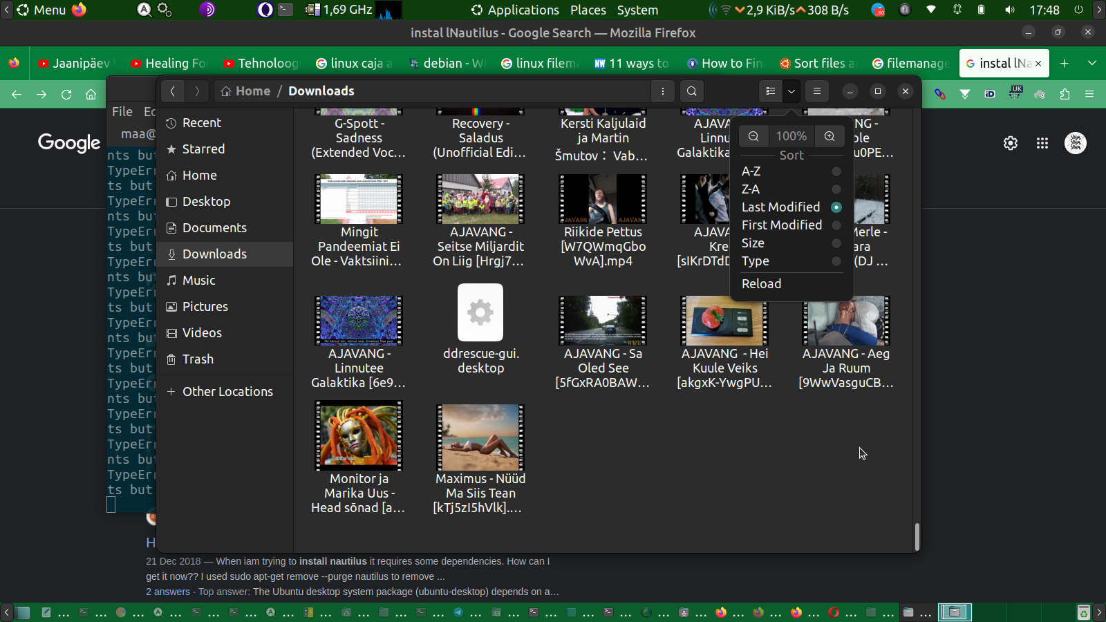The height and width of the screenshot is (622, 1106).
Task: Click the zoom out magnifier icon
Action: coord(753,136)
